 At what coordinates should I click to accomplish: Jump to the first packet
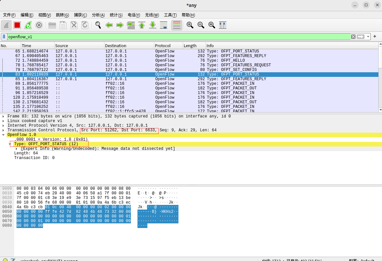pyautogui.click(x=142, y=25)
